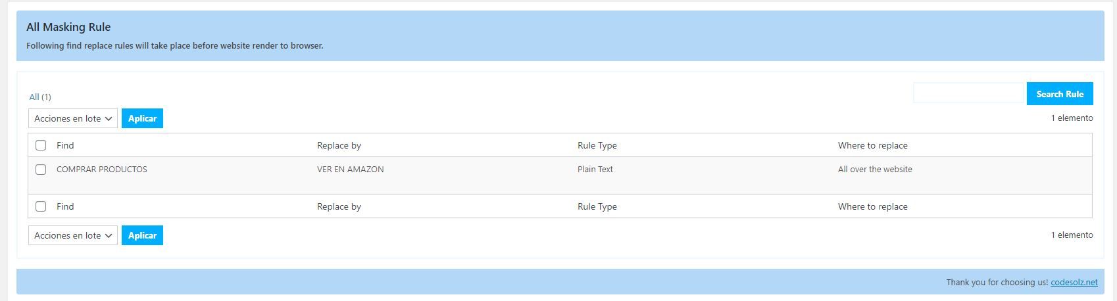Click the bottom Replace by column header
1117x301 pixels.
[x=339, y=206]
